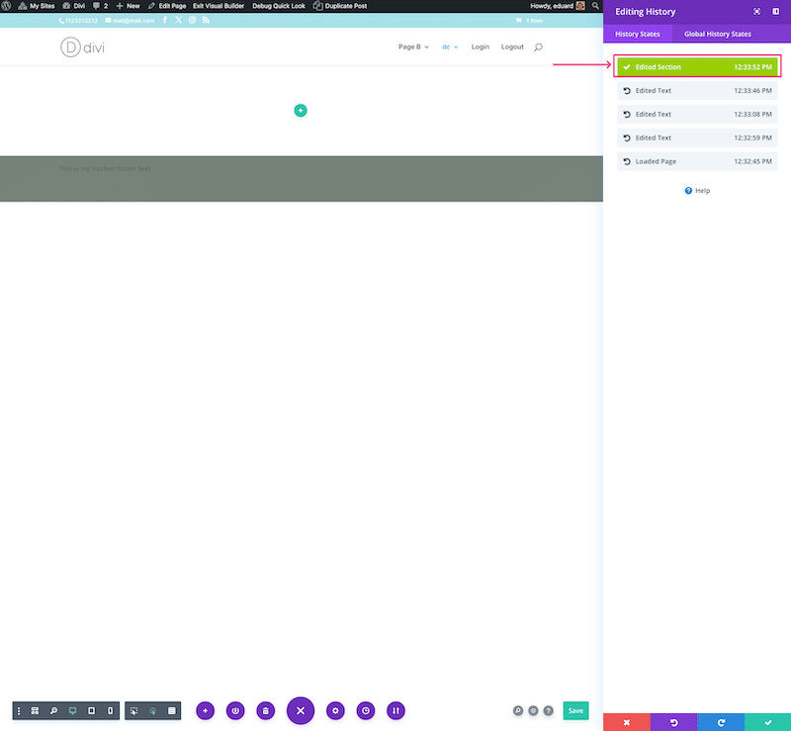Click the green Save button
This screenshot has height=731, width=791.
click(575, 711)
